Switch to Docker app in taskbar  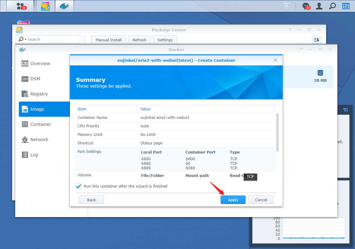coord(64,6)
